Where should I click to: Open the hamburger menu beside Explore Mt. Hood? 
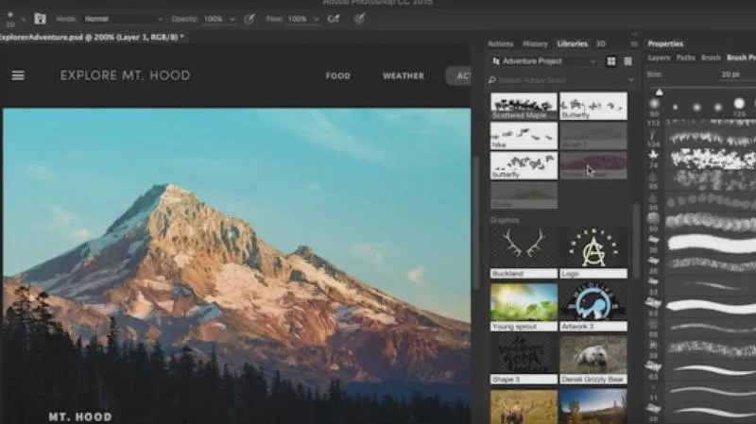[18, 76]
